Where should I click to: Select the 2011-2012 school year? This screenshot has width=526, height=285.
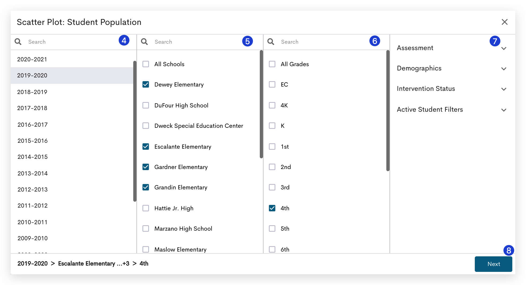72,205
